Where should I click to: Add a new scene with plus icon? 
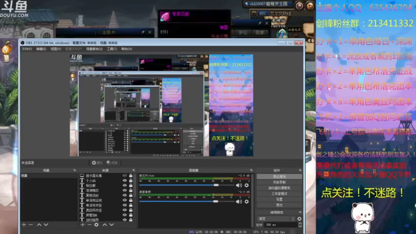(x=24, y=225)
